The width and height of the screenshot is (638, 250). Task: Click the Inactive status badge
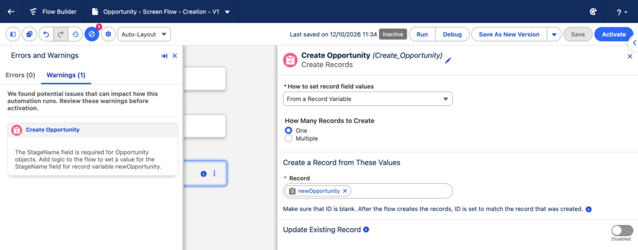(x=393, y=34)
